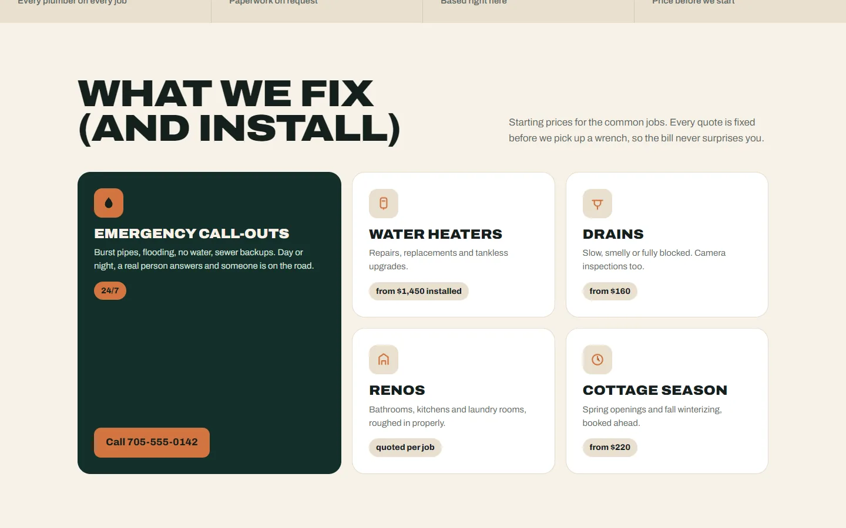The height and width of the screenshot is (528, 846).
Task: Click the "Burst pipes, flooding, no water" description
Action: [x=204, y=259]
